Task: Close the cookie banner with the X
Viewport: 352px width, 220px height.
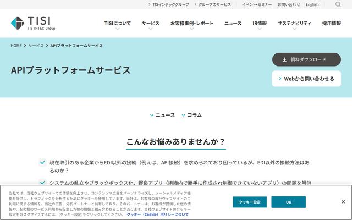Action: (343, 202)
